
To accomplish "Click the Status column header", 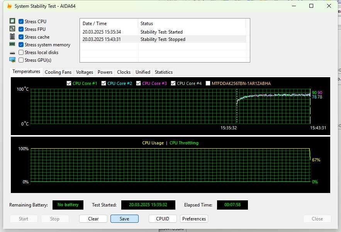I will click(192, 24).
